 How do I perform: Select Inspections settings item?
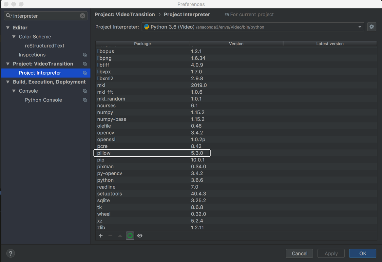32,55
